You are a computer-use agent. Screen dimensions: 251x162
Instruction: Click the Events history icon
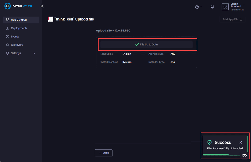point(7,37)
